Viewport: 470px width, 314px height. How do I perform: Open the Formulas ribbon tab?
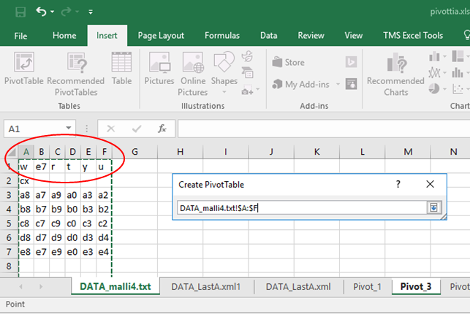click(221, 35)
